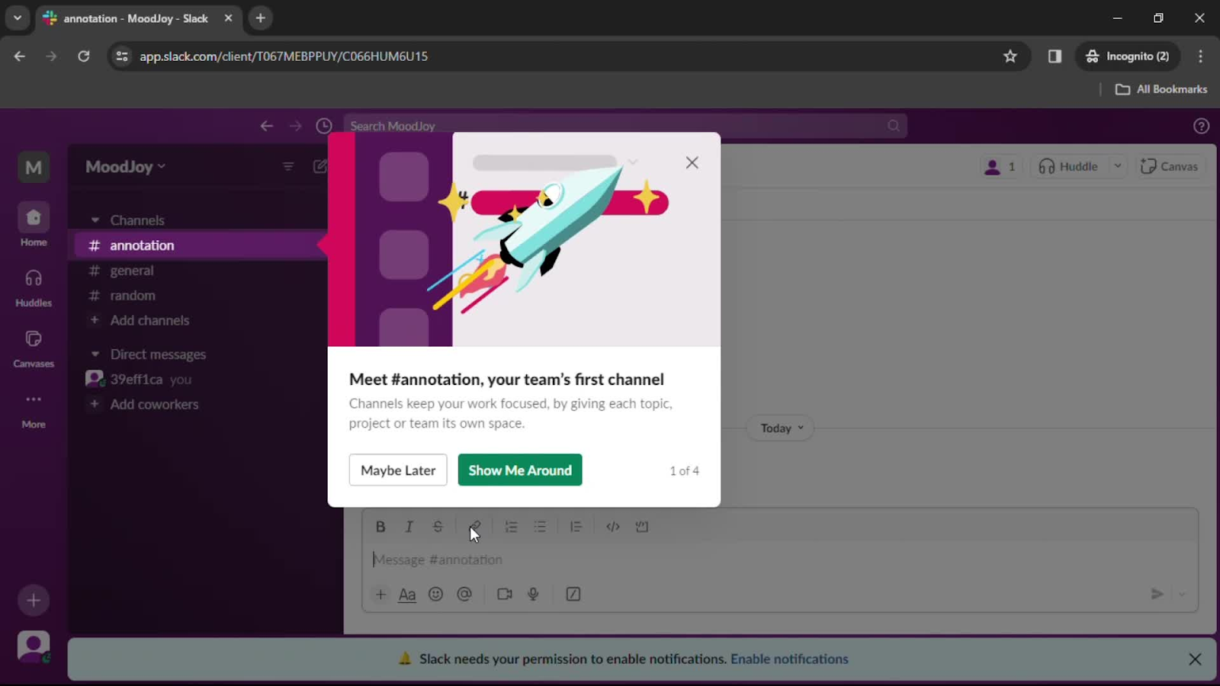
Task: Start a Huddle in the channel
Action: click(1068, 166)
